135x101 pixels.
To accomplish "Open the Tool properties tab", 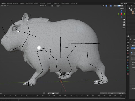I will coord(128,40).
